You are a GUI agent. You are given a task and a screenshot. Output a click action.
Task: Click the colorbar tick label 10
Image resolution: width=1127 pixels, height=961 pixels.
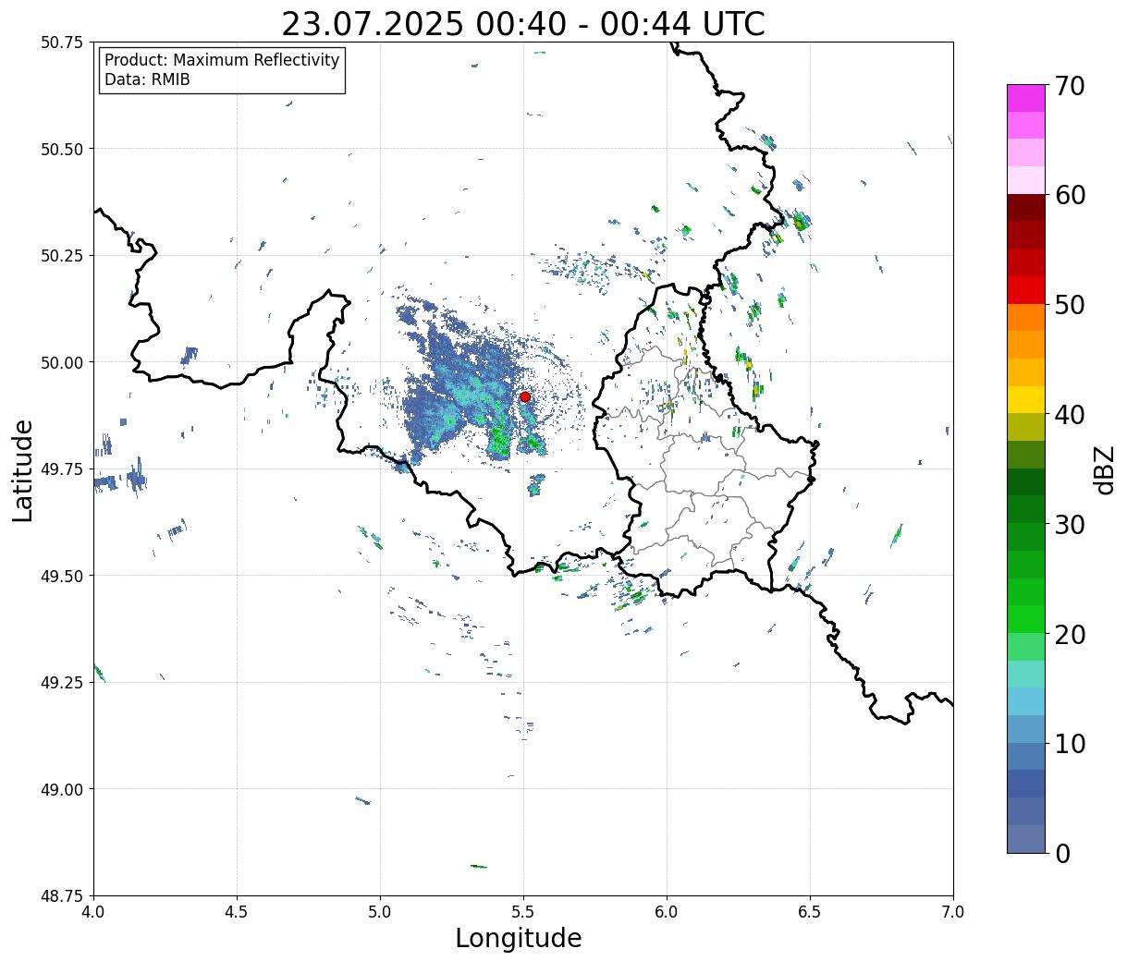(x=1069, y=743)
